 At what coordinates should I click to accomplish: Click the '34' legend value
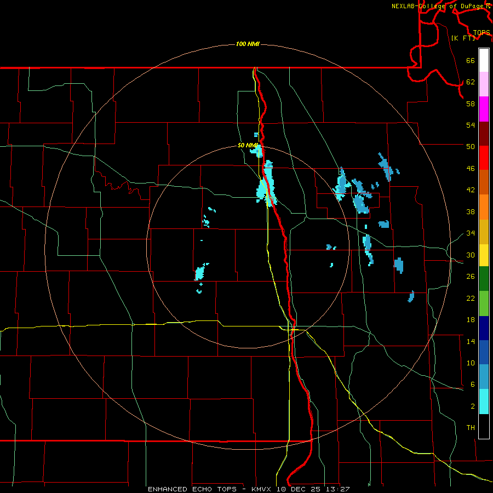(x=471, y=233)
